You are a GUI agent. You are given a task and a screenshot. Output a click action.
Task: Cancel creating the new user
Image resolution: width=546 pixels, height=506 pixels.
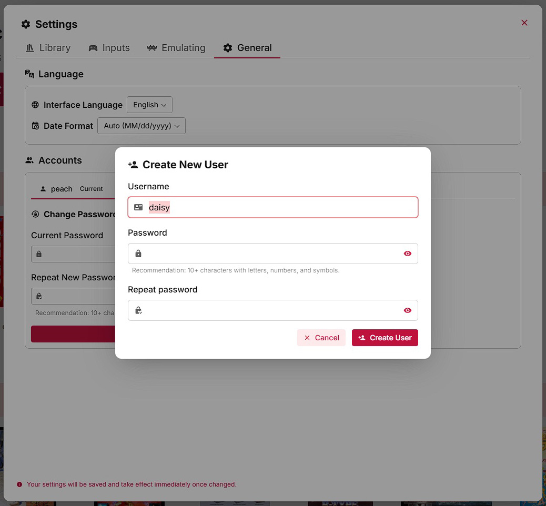(321, 338)
